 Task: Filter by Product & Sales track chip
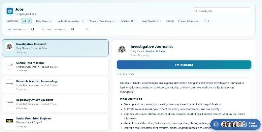coord(188,21)
